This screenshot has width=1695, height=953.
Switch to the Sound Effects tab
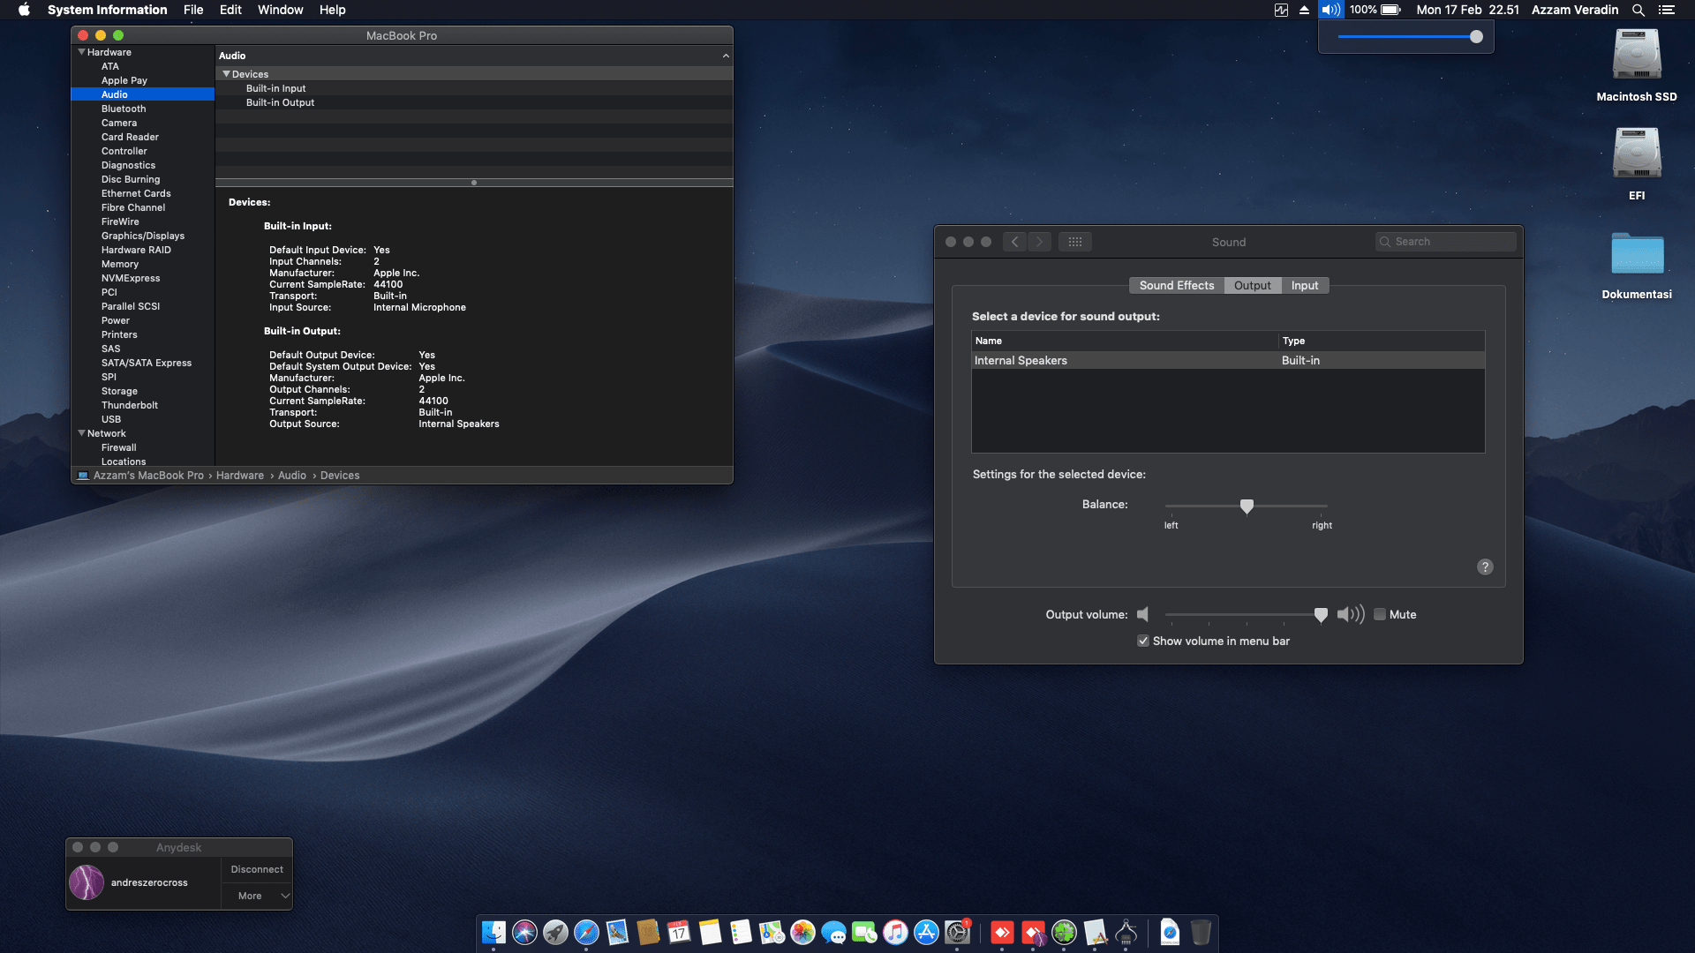(x=1176, y=285)
